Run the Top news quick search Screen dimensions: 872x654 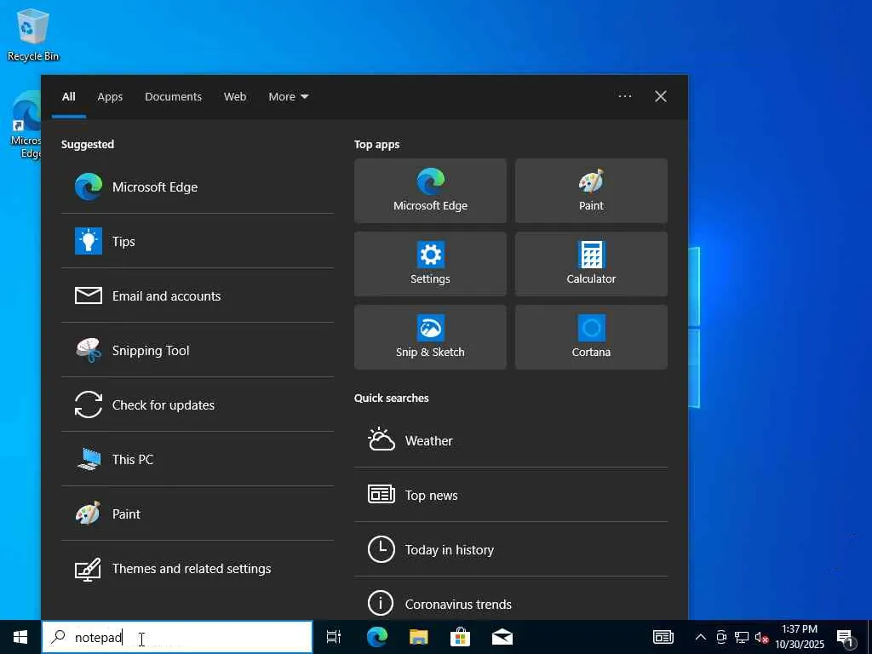pyautogui.click(x=511, y=495)
